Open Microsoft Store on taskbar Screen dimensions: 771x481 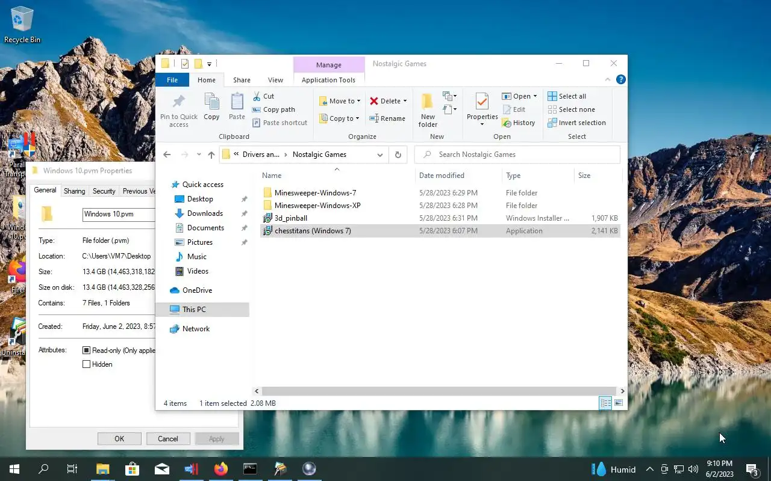tap(132, 469)
